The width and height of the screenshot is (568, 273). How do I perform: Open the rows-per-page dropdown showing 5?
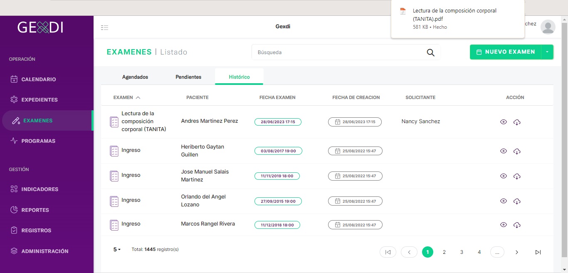(117, 250)
